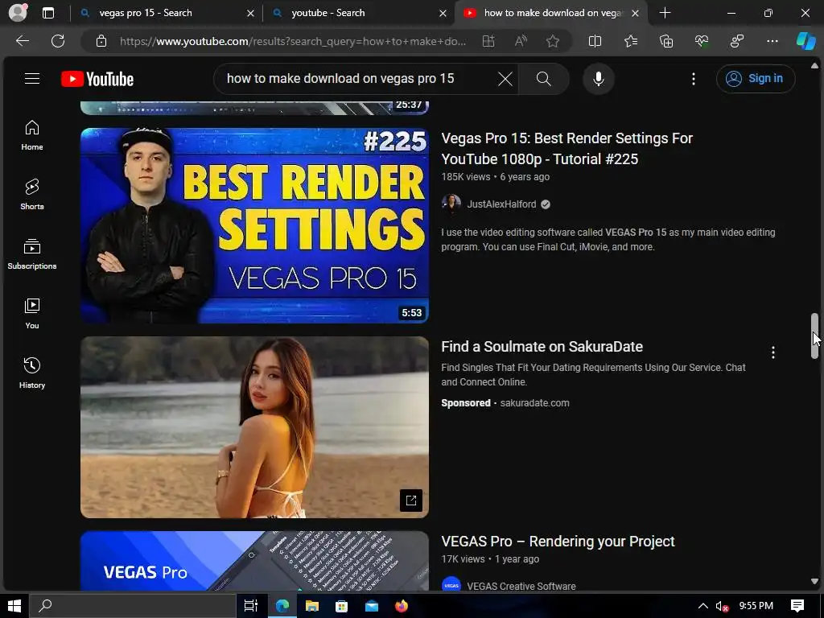Open the You section in sidebar
The height and width of the screenshot is (618, 824).
click(x=32, y=314)
